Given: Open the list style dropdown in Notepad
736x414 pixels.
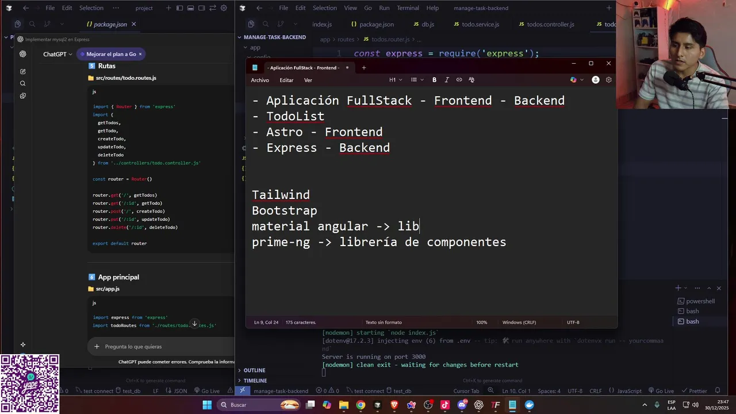Looking at the screenshot, I should click(x=417, y=80).
